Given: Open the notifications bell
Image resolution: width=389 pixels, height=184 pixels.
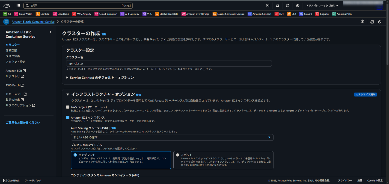Looking at the screenshot, I should 278,6.
